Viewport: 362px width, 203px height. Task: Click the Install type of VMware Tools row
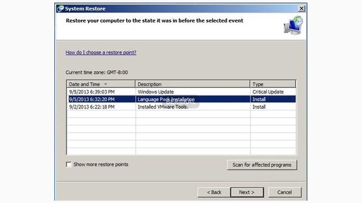tap(259, 107)
